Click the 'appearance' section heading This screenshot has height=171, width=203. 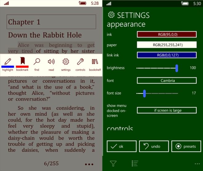pyautogui.click(x=126, y=25)
